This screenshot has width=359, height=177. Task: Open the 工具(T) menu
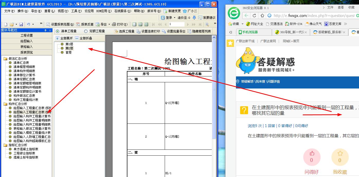tap(76, 11)
